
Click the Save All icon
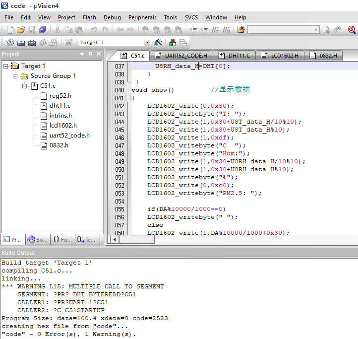[42, 30]
